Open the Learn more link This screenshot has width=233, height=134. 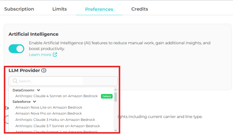click(40, 55)
